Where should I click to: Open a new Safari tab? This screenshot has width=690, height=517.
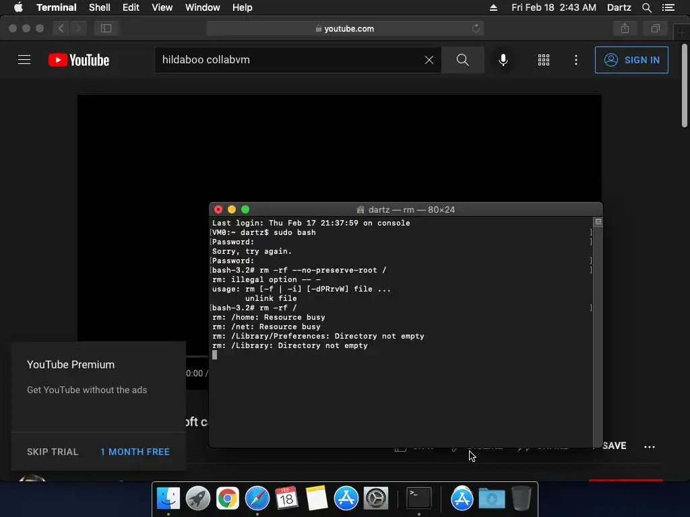coord(681,32)
